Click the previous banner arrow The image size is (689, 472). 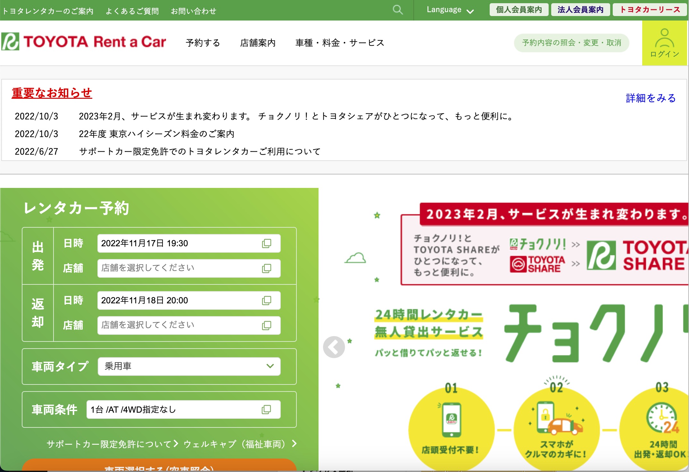coord(334,347)
